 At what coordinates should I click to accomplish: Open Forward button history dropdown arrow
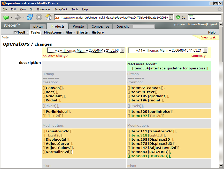pyautogui.click(x=24, y=18)
